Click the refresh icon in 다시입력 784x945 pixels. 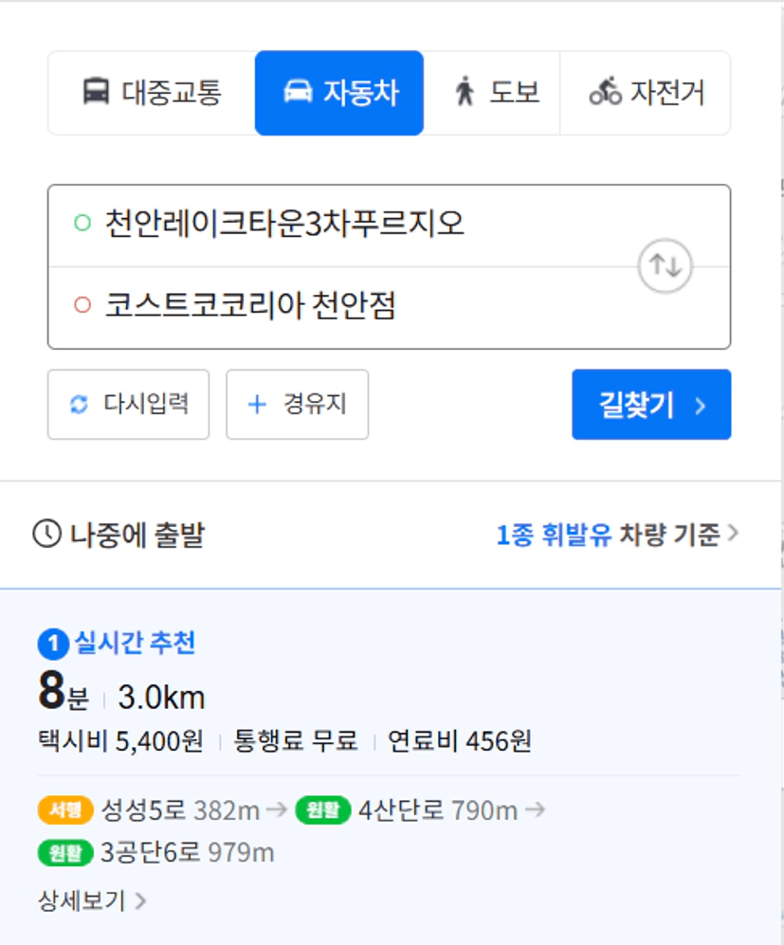pyautogui.click(x=79, y=405)
